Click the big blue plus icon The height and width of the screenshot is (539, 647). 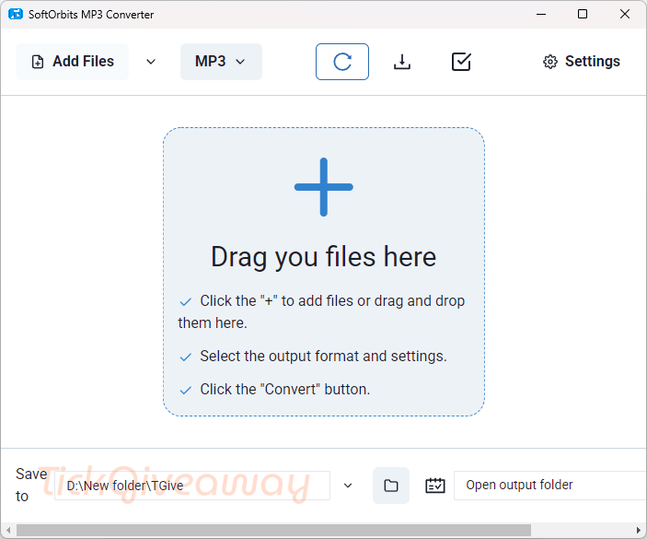pos(324,187)
